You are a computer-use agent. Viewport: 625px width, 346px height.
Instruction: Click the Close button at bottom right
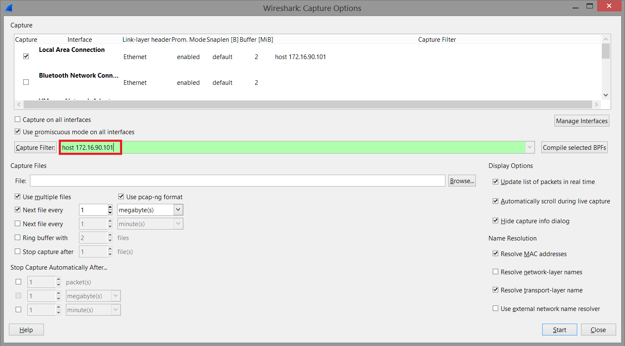(x=598, y=330)
